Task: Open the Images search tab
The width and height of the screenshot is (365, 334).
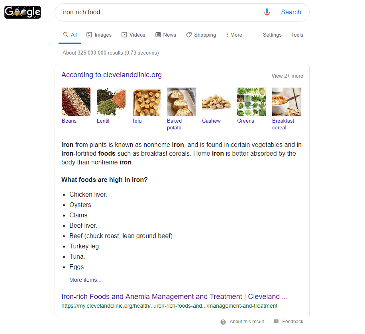Action: [99, 35]
